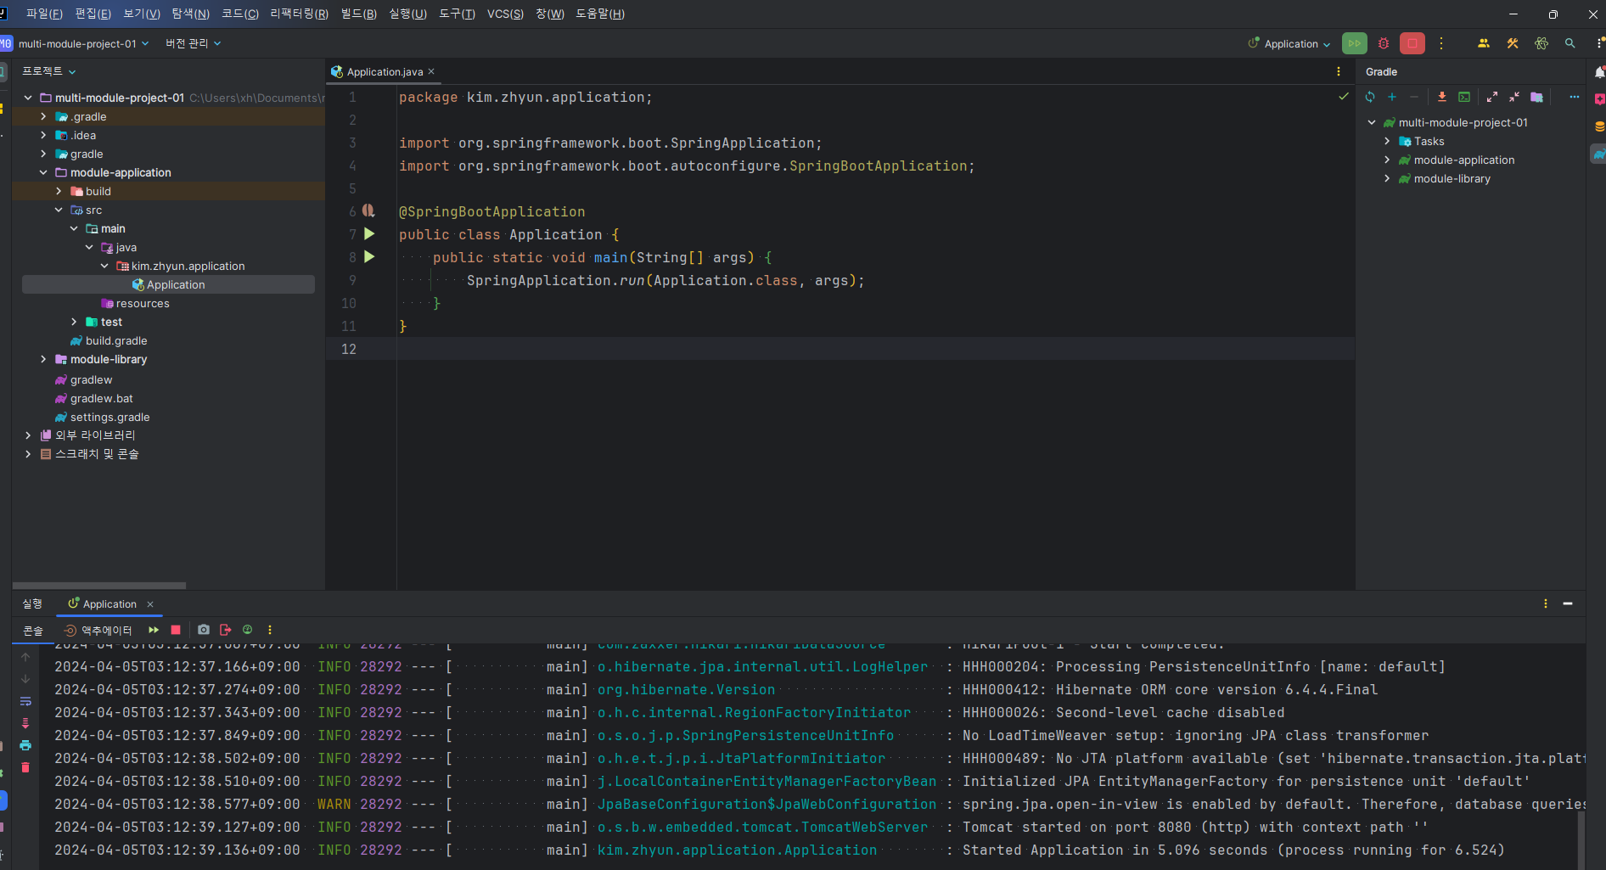Rerun the Application with the green run button

coord(1354,43)
